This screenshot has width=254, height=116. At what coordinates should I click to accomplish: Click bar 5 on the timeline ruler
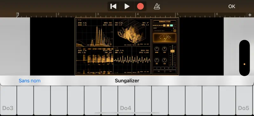pos(177,14)
